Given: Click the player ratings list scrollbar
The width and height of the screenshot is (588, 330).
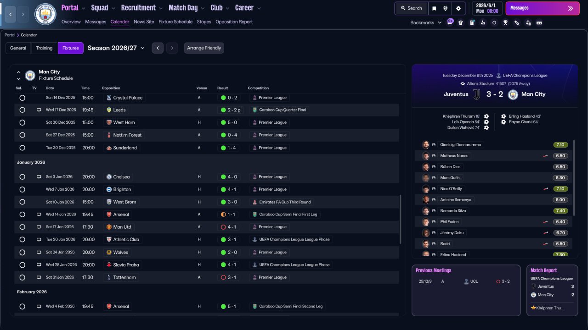Looking at the screenshot, I should tap(574, 178).
